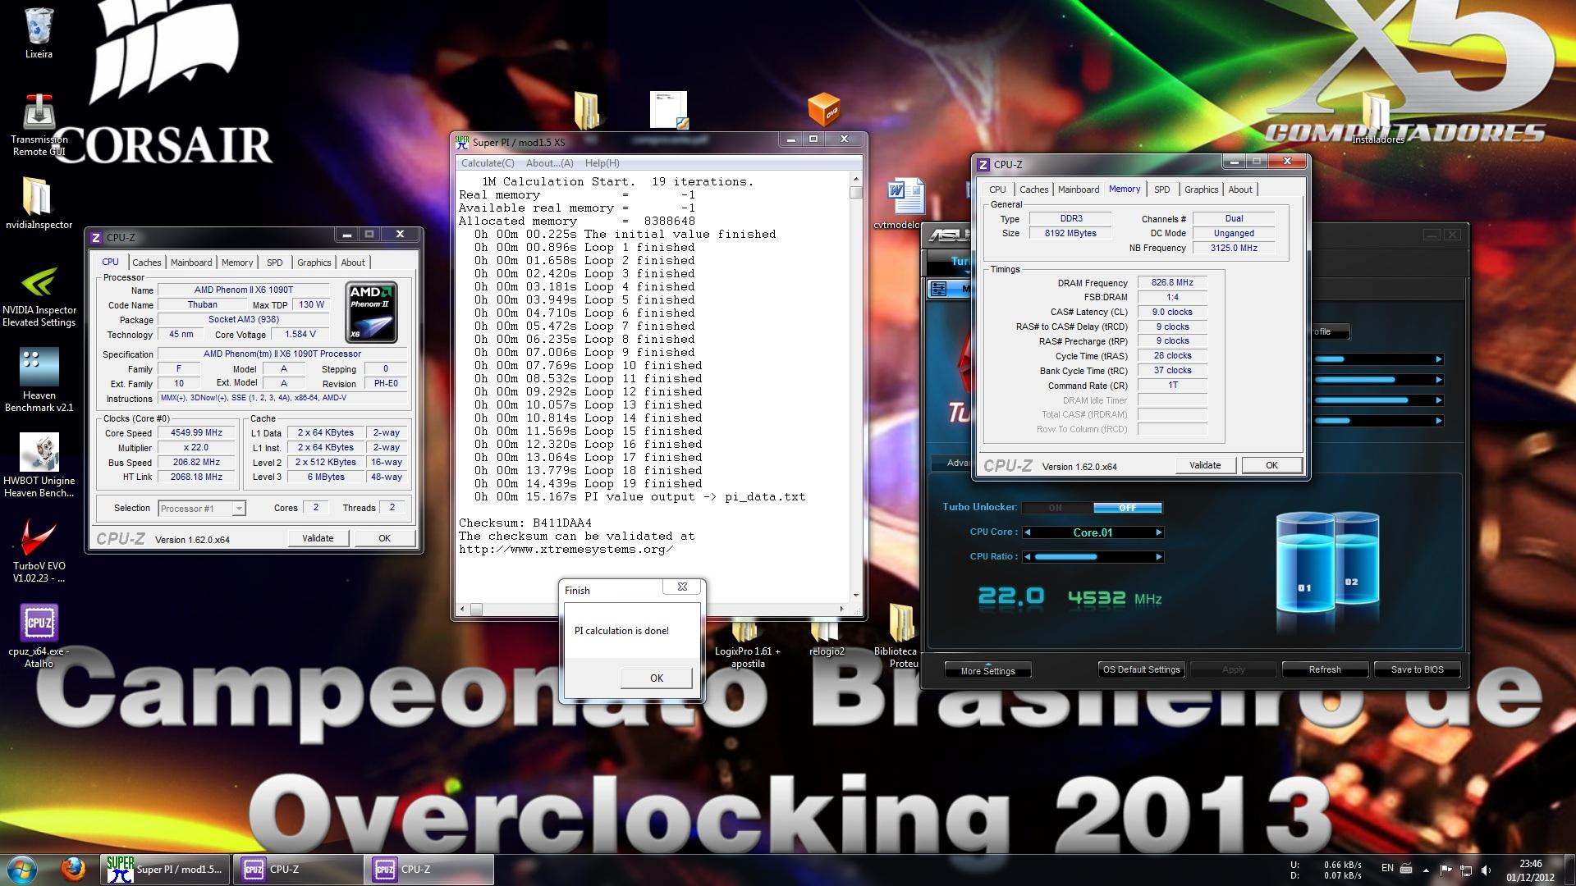Click OK in the Finish dialog
Viewport: 1576px width, 886px height.
656,678
